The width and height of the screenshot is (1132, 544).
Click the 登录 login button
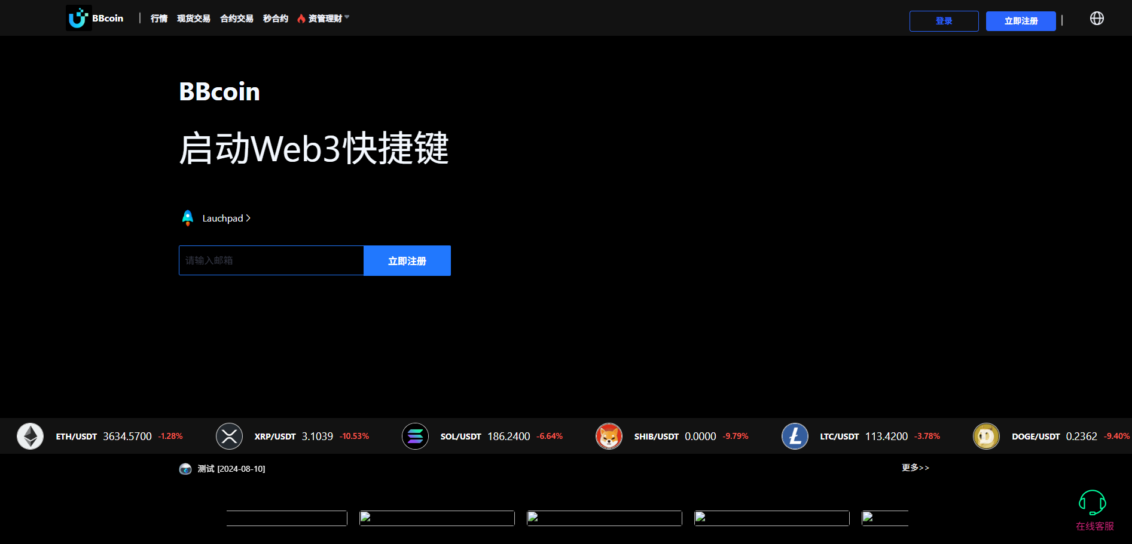(944, 21)
